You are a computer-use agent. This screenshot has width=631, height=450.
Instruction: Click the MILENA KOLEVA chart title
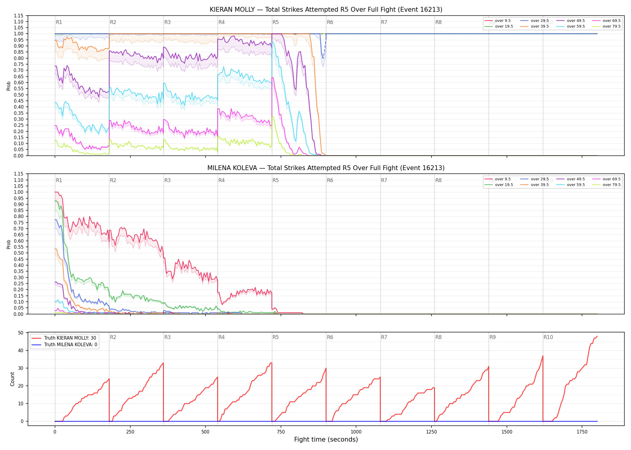point(326,168)
